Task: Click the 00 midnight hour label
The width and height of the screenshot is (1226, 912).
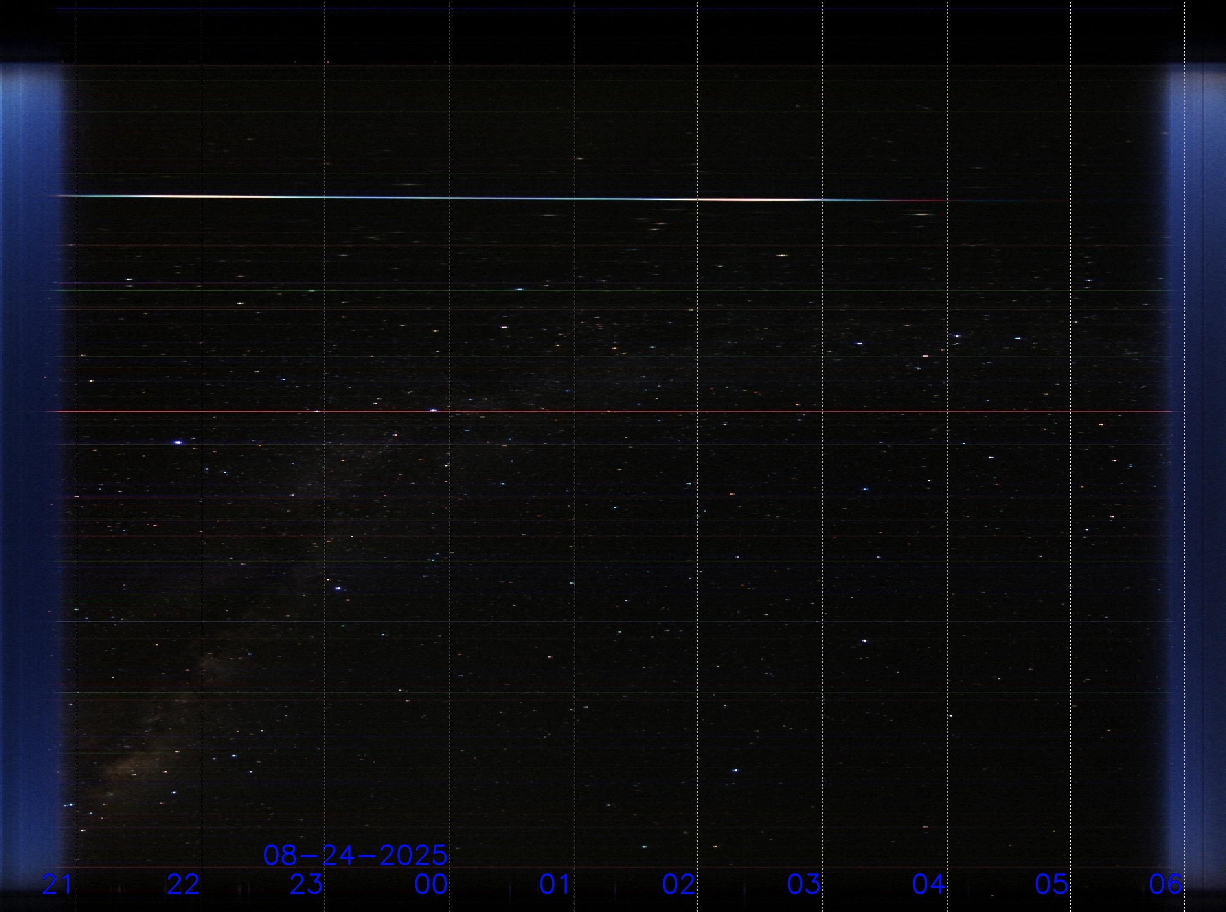Action: click(x=431, y=884)
